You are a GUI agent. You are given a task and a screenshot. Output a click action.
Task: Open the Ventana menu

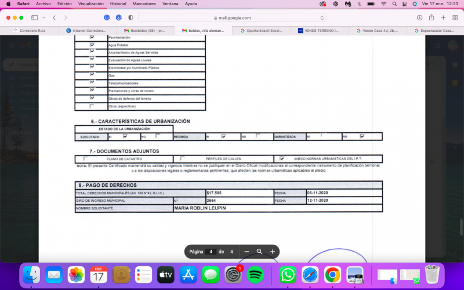point(171,4)
